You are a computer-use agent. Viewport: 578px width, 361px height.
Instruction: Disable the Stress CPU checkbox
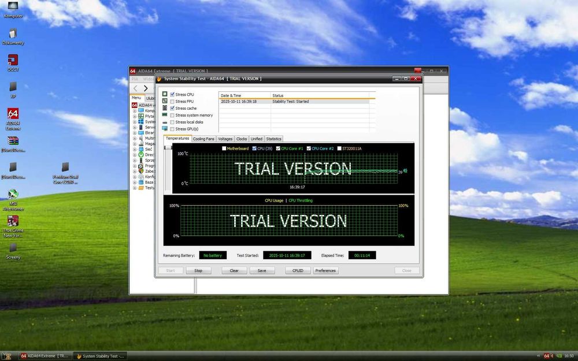tap(172, 94)
